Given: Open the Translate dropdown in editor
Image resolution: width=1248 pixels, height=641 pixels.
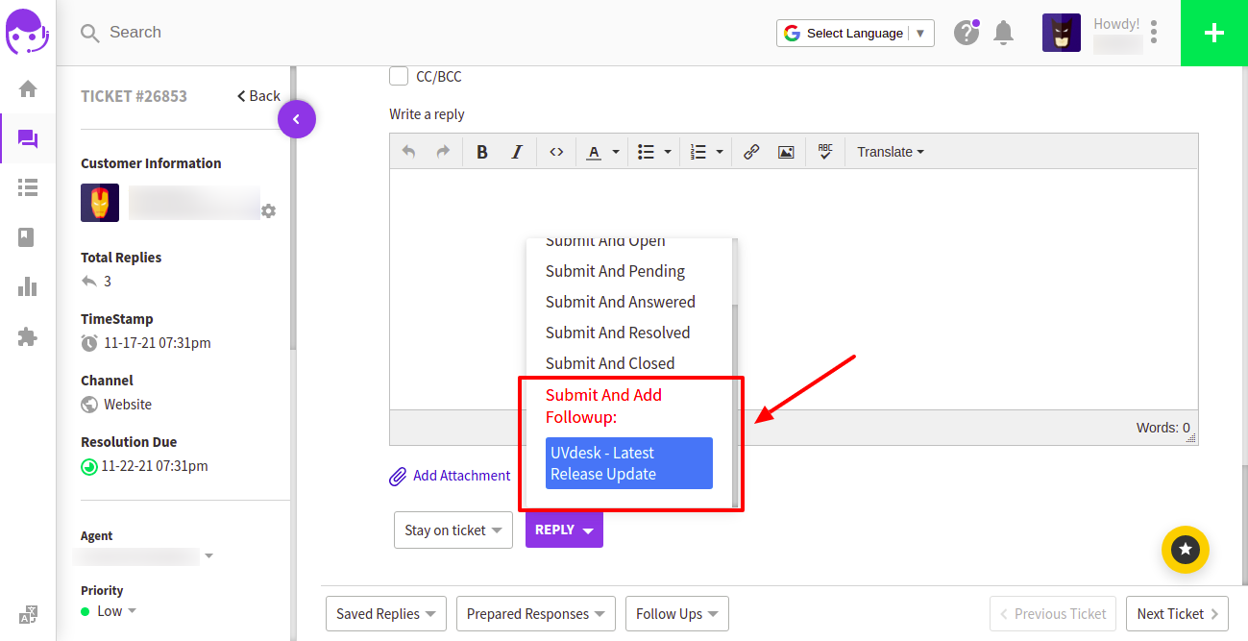Looking at the screenshot, I should tap(891, 152).
